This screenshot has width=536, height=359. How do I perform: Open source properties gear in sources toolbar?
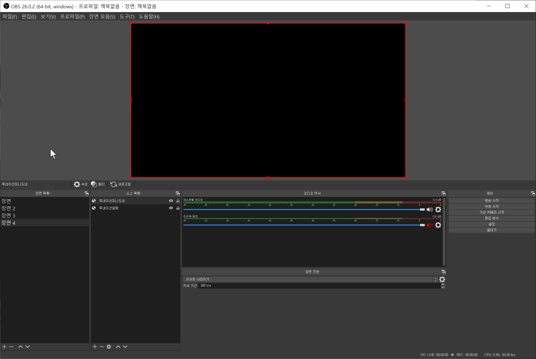109,347
